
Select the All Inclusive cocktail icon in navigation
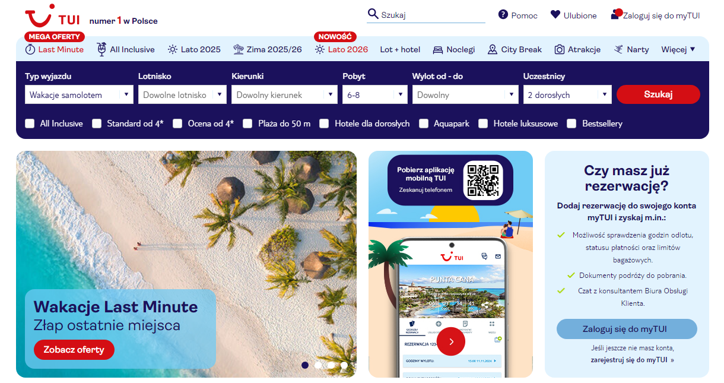tap(101, 49)
